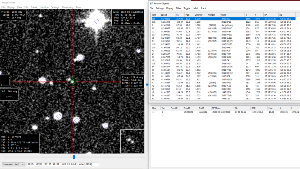Click the diamond marker on the brightest star
Image resolution: width=300 pixels, height=169 pixels.
[x=97, y=21]
